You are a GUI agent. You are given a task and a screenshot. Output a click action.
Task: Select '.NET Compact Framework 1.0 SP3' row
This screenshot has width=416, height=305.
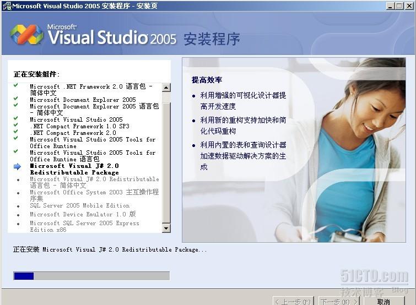coord(79,126)
